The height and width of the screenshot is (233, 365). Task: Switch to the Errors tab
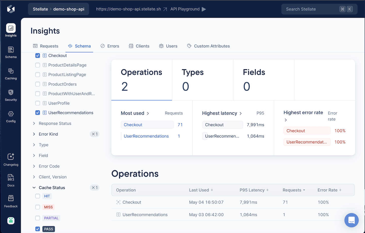tap(110, 46)
